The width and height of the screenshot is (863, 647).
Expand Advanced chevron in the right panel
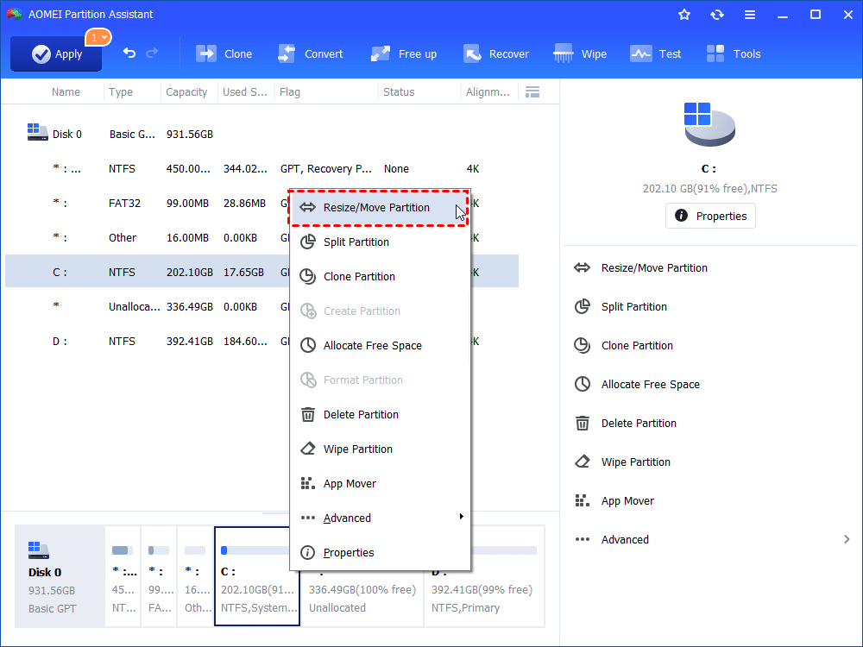[x=847, y=540]
